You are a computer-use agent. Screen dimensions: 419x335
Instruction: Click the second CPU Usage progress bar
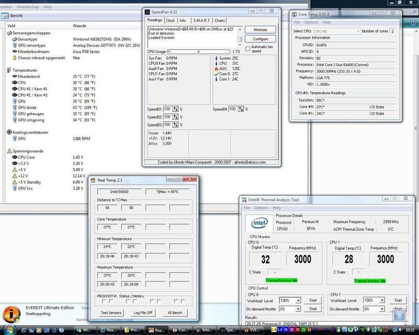[x=214, y=52]
